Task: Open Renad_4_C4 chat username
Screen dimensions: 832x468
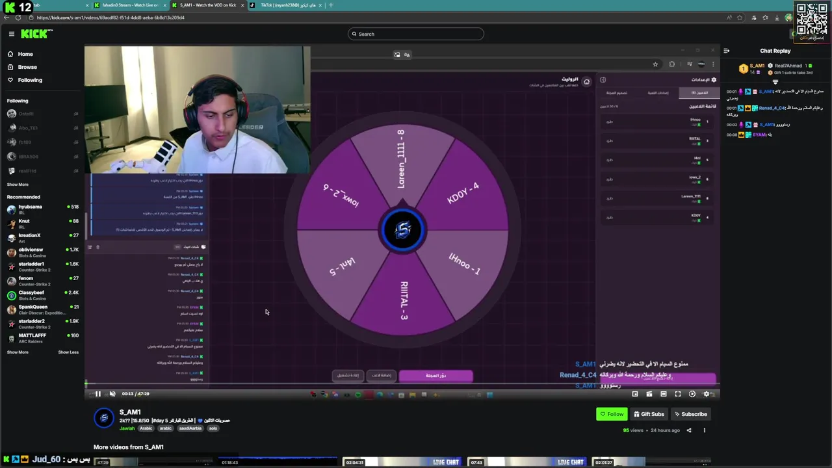Action: coord(772,108)
